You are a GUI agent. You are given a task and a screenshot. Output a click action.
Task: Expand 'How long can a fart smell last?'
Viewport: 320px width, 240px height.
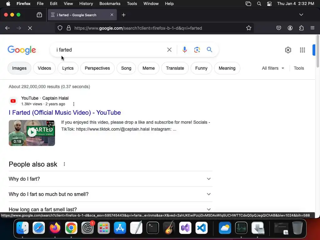110,209
